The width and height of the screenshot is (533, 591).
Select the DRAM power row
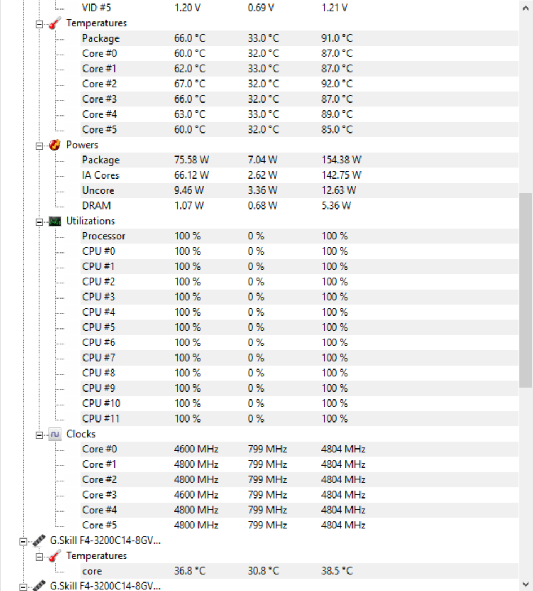(x=96, y=206)
